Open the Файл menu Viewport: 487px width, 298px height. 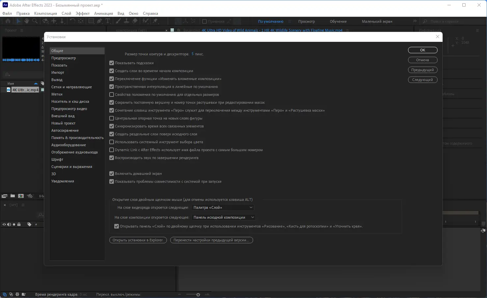pyautogui.click(x=7, y=14)
